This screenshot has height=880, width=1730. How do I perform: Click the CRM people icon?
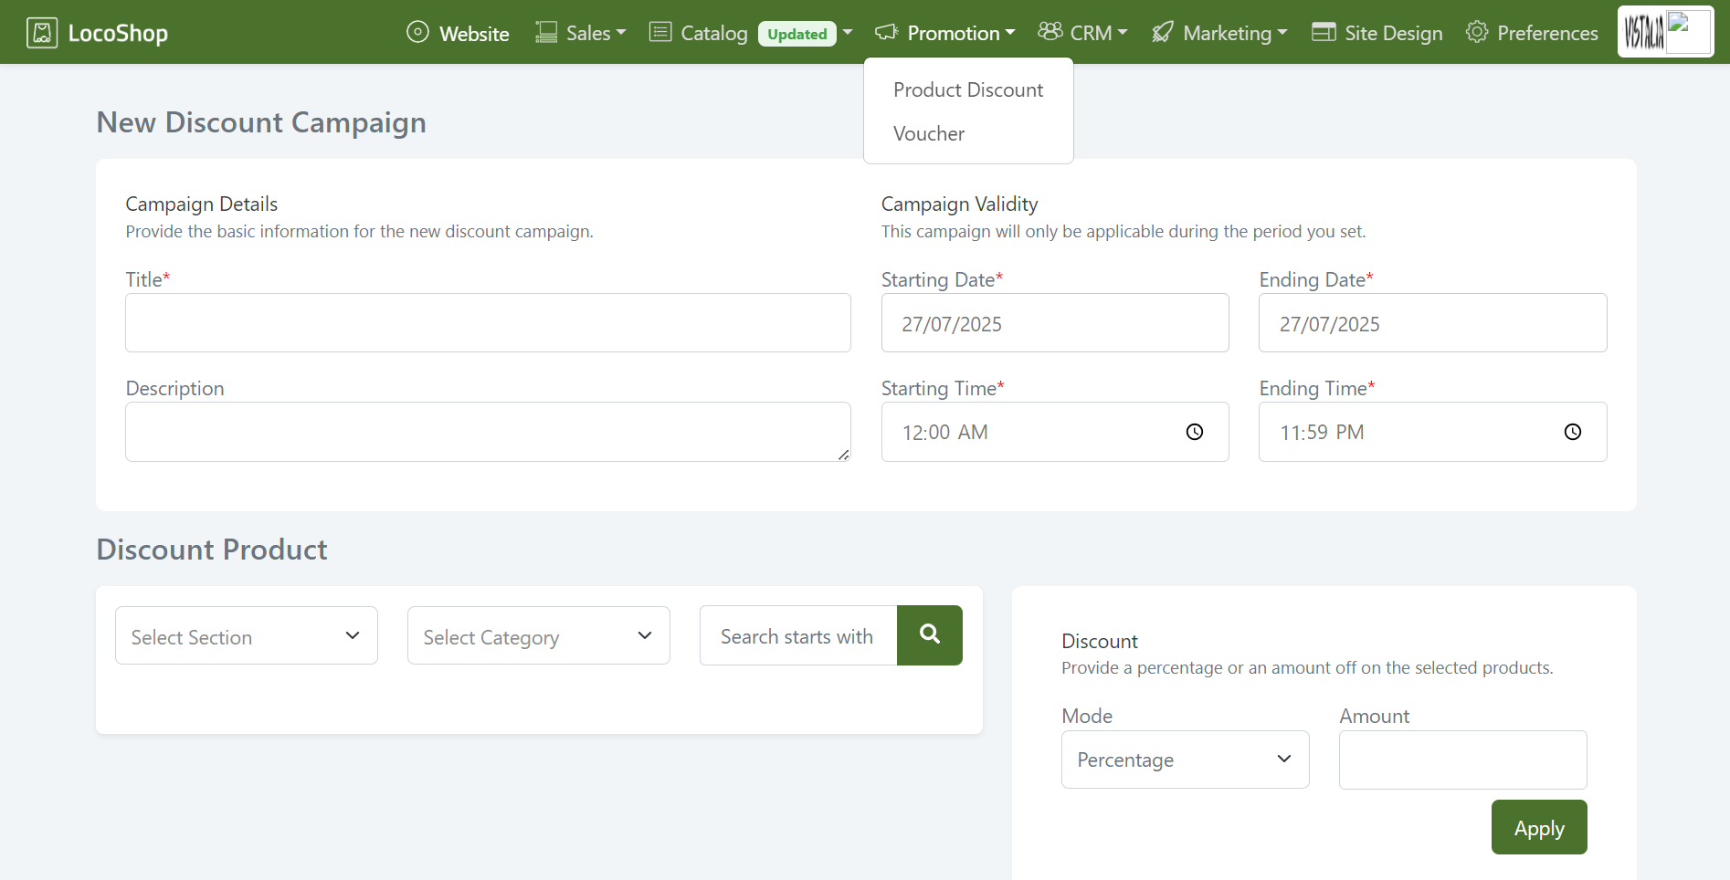pos(1050,32)
